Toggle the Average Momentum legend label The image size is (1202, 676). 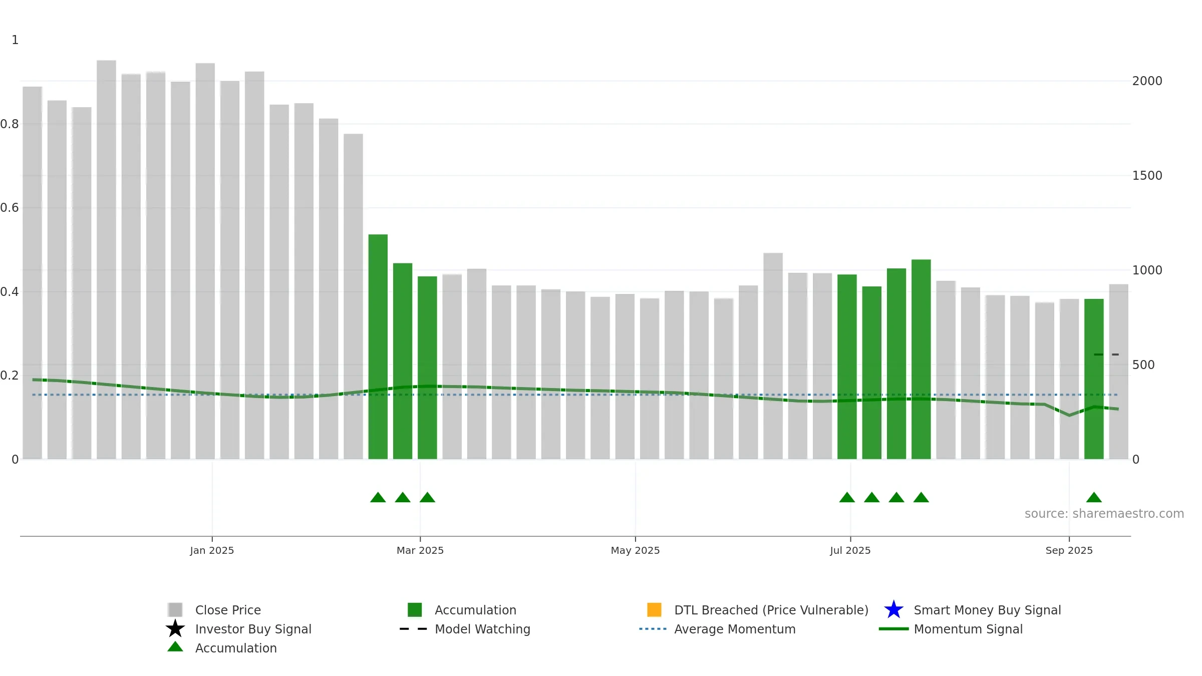tap(735, 629)
